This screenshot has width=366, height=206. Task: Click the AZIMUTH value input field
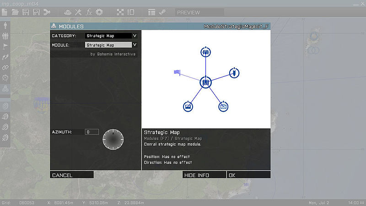[92, 132]
